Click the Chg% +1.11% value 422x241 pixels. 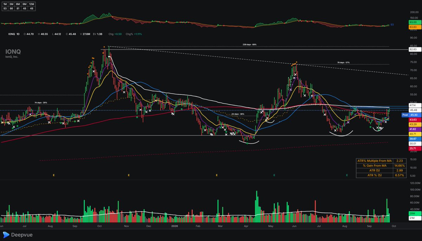click(x=137, y=34)
